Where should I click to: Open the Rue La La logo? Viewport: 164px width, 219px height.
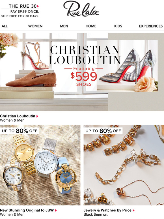[81, 9]
